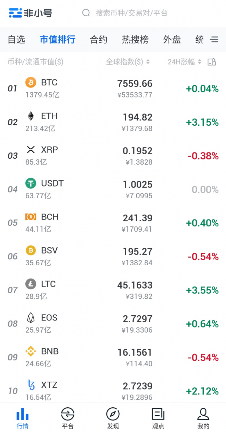Open the hamburger menu beside tabs
The image size is (226, 432).
click(214, 40)
